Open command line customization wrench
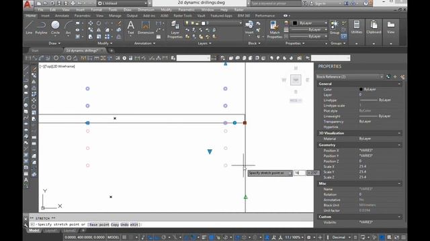 pos(26,225)
